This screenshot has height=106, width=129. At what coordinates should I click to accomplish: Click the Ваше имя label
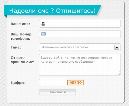(20, 24)
